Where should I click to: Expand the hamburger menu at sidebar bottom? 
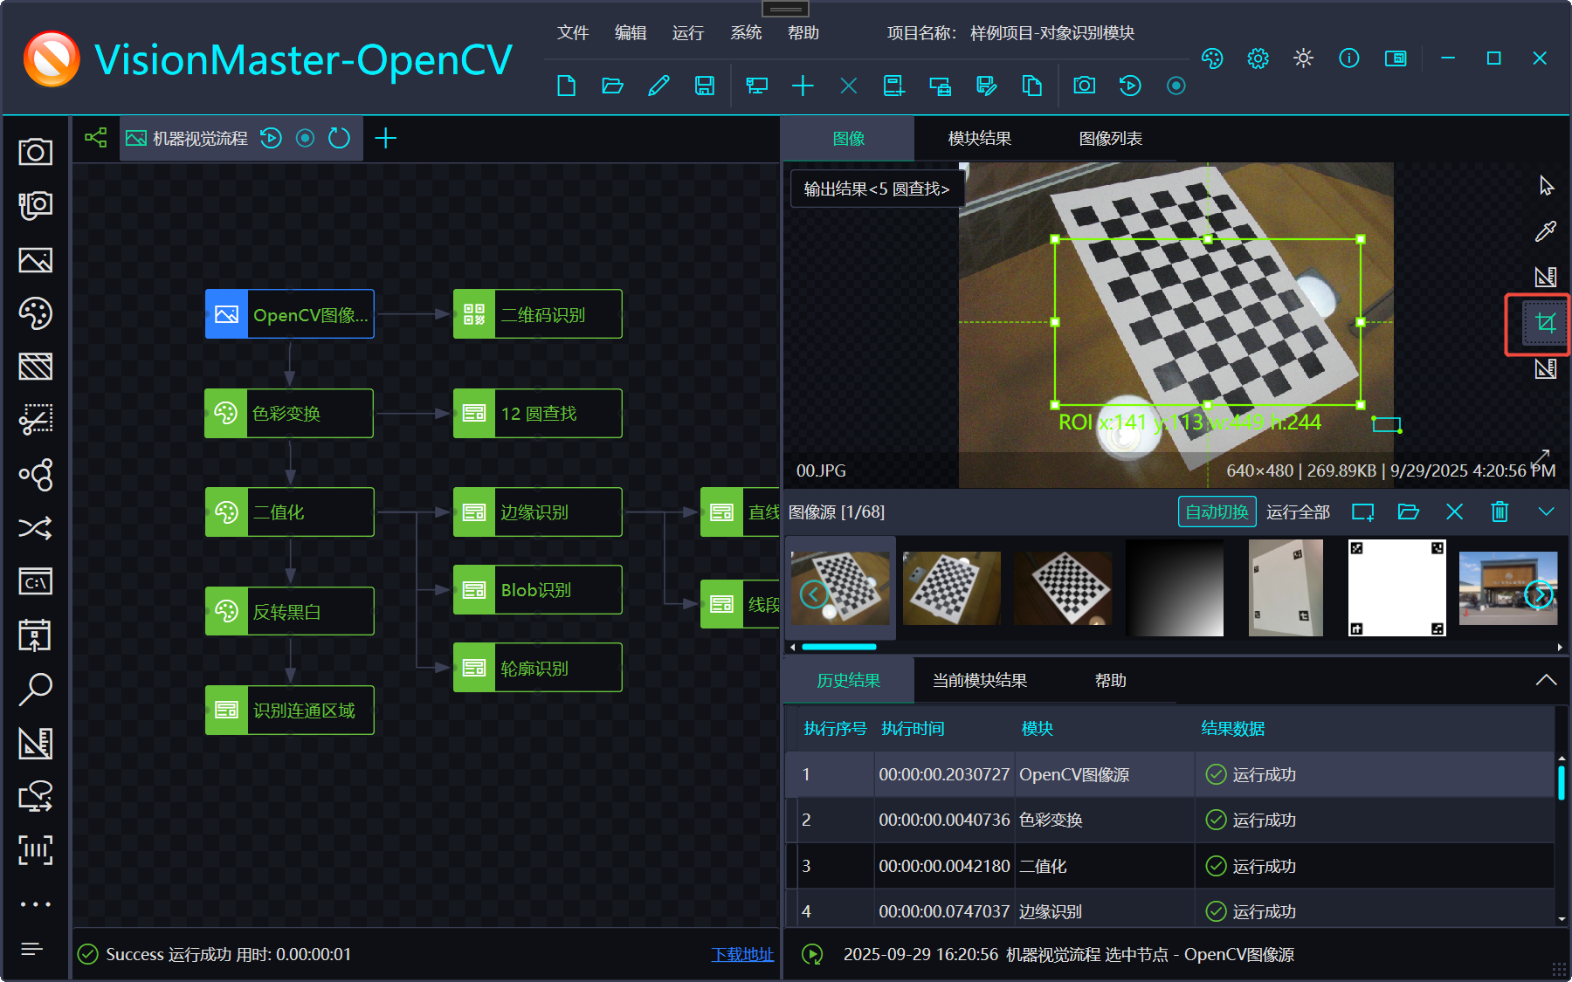click(x=31, y=949)
